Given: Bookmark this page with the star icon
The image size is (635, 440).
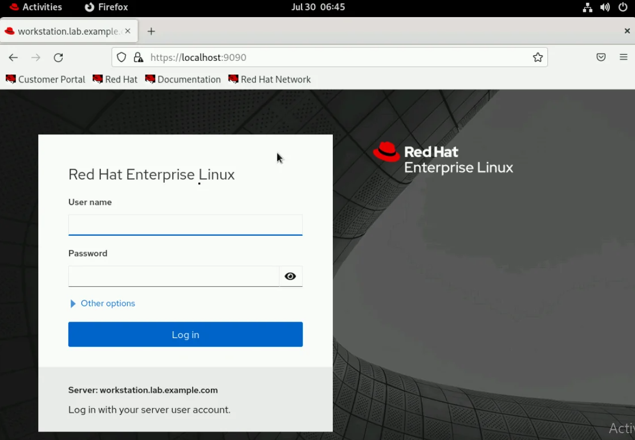Looking at the screenshot, I should [538, 57].
